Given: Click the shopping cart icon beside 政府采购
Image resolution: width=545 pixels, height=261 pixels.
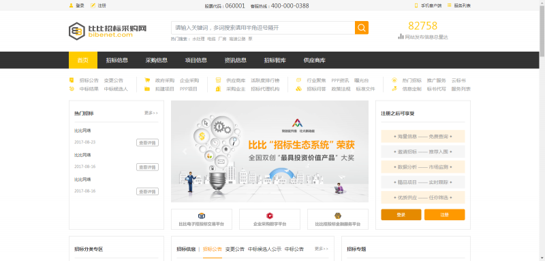Looking at the screenshot, I should [x=147, y=80].
